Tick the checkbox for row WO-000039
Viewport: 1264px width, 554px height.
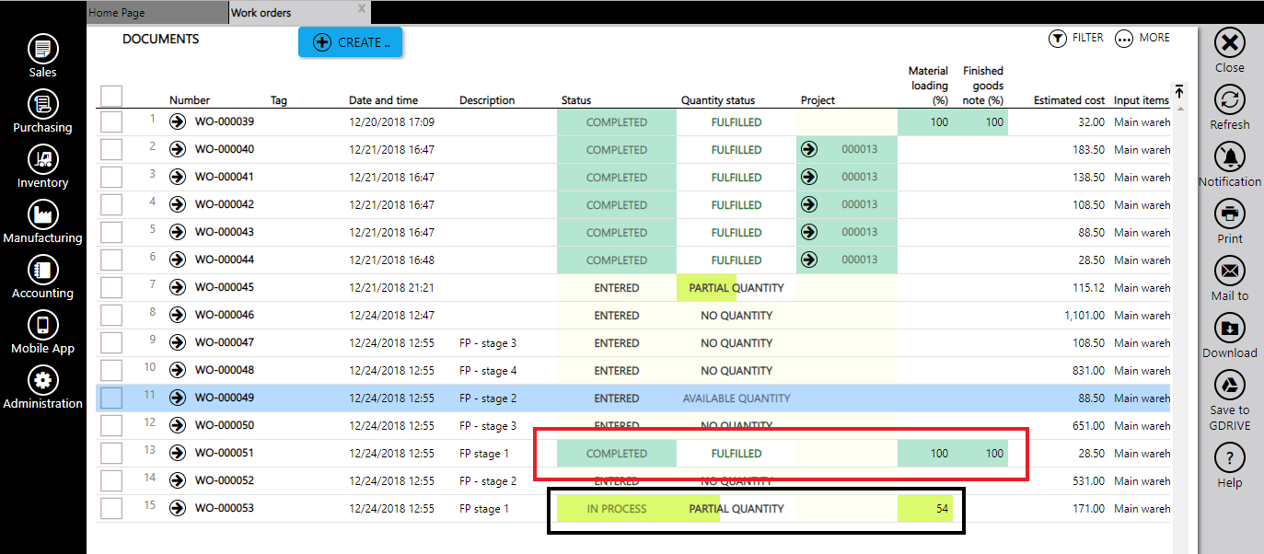[x=111, y=121]
